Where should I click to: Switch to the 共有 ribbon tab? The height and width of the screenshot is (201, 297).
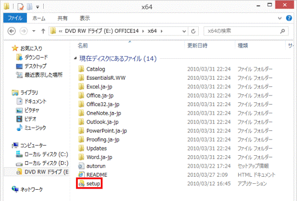pos(63,18)
